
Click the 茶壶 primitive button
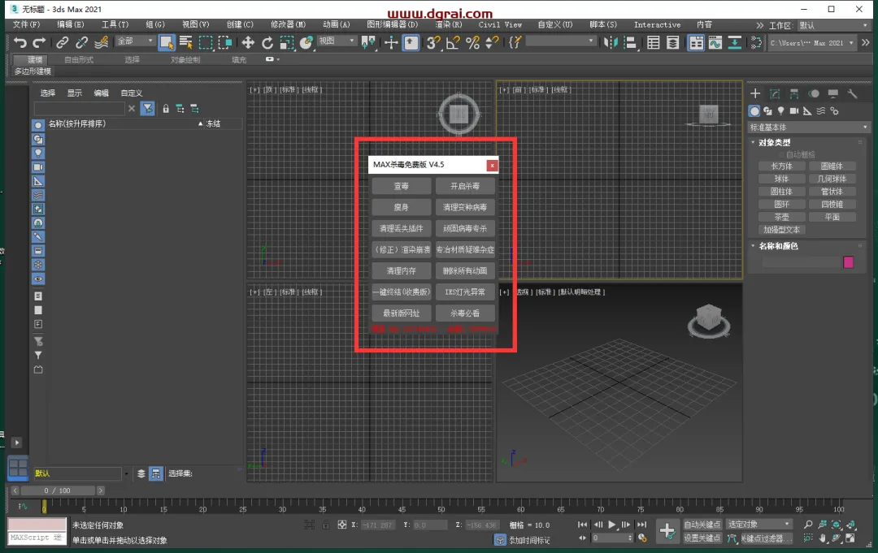coord(782,217)
